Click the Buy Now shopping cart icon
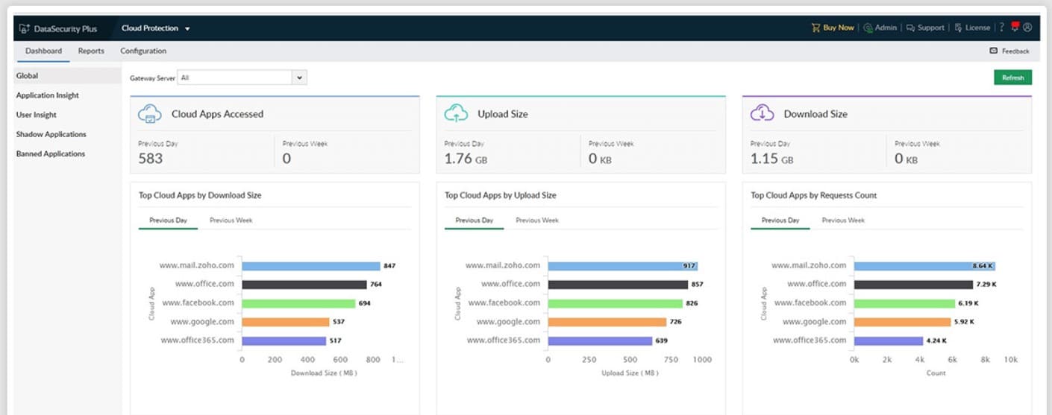 [815, 28]
